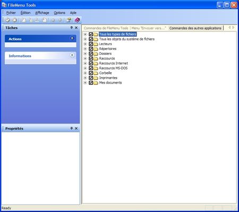Click the pin icon in the Tâches panel

[x=71, y=28]
